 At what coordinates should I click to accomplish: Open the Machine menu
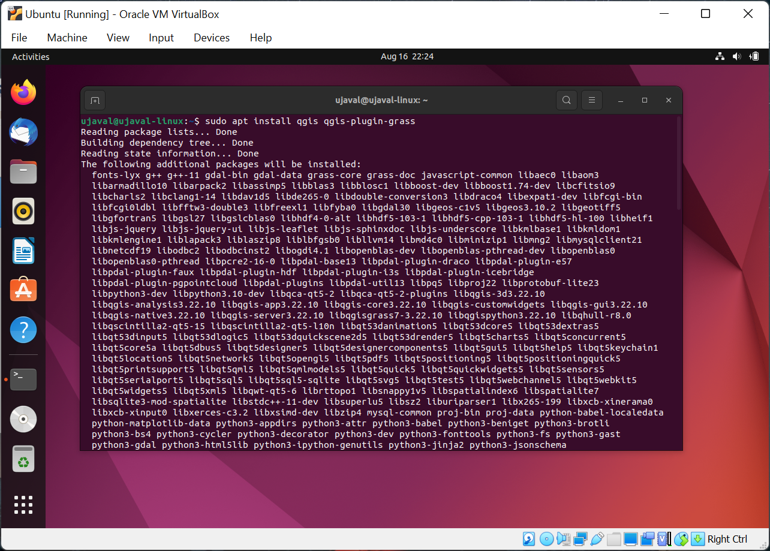tap(67, 37)
